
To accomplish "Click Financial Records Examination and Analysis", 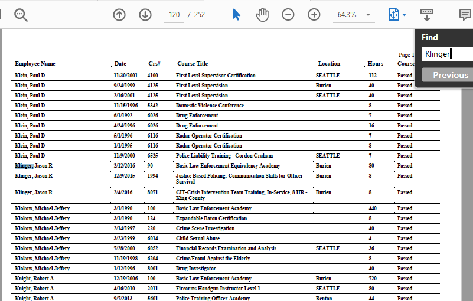I will [226, 248].
